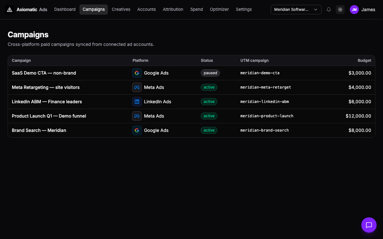
Task: Open Meridian Software account dropdown
Action: point(296,10)
